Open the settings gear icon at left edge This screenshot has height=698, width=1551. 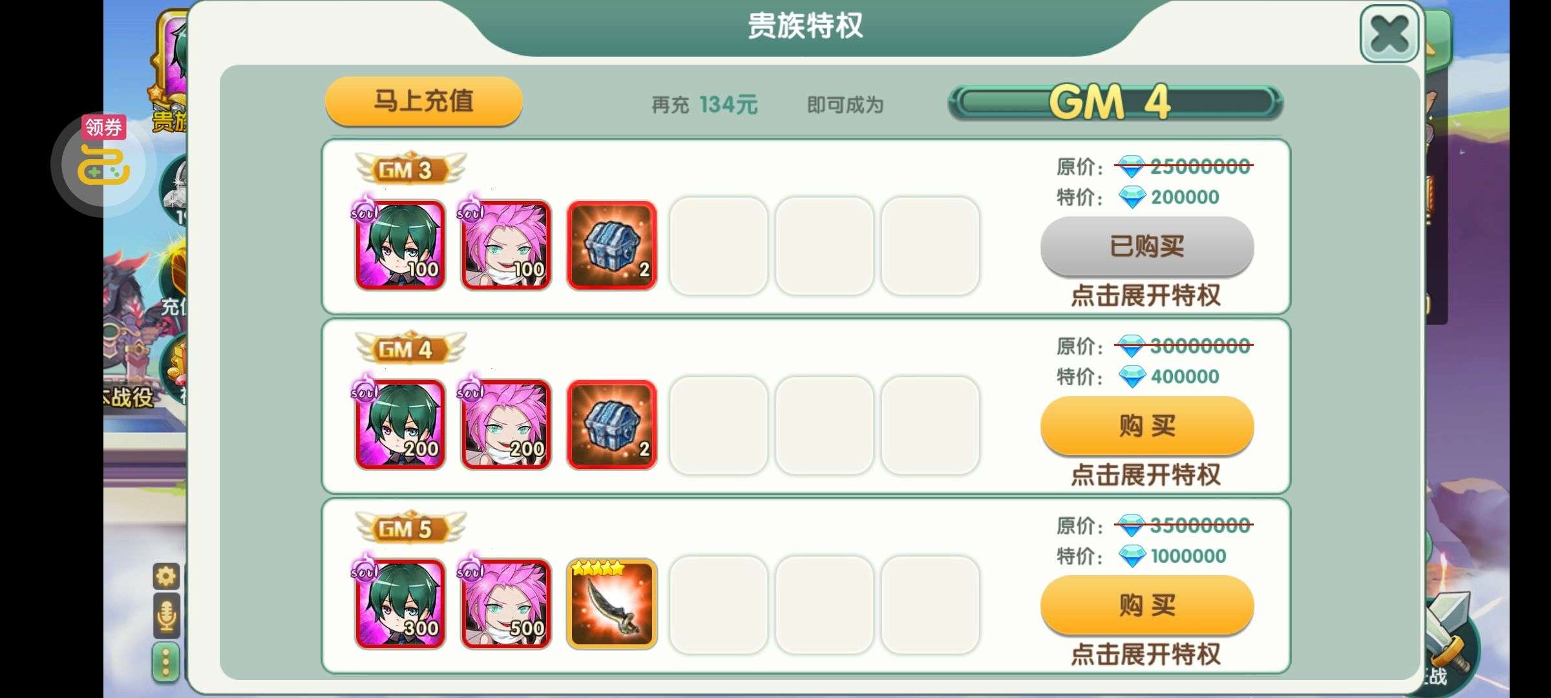[x=166, y=575]
